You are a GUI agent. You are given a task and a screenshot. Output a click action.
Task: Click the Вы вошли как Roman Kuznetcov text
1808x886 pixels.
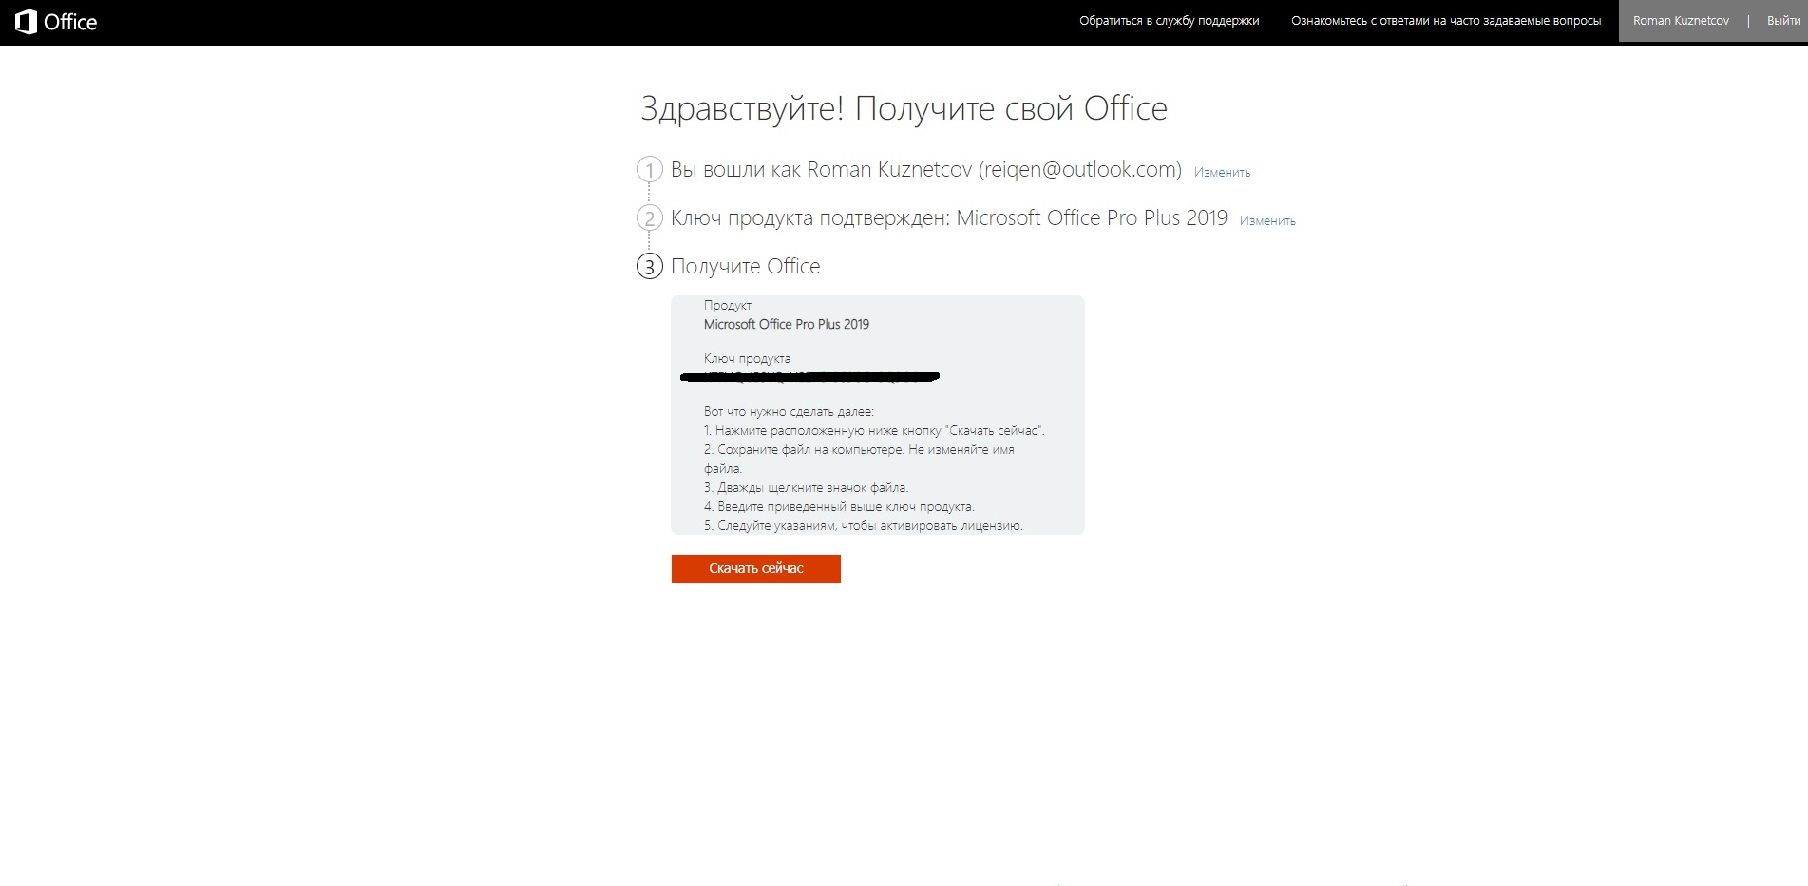point(926,170)
